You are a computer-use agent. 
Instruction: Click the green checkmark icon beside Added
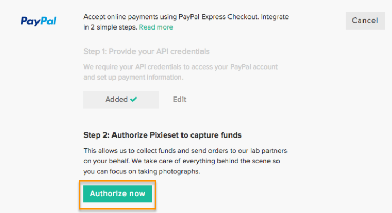[x=133, y=99]
